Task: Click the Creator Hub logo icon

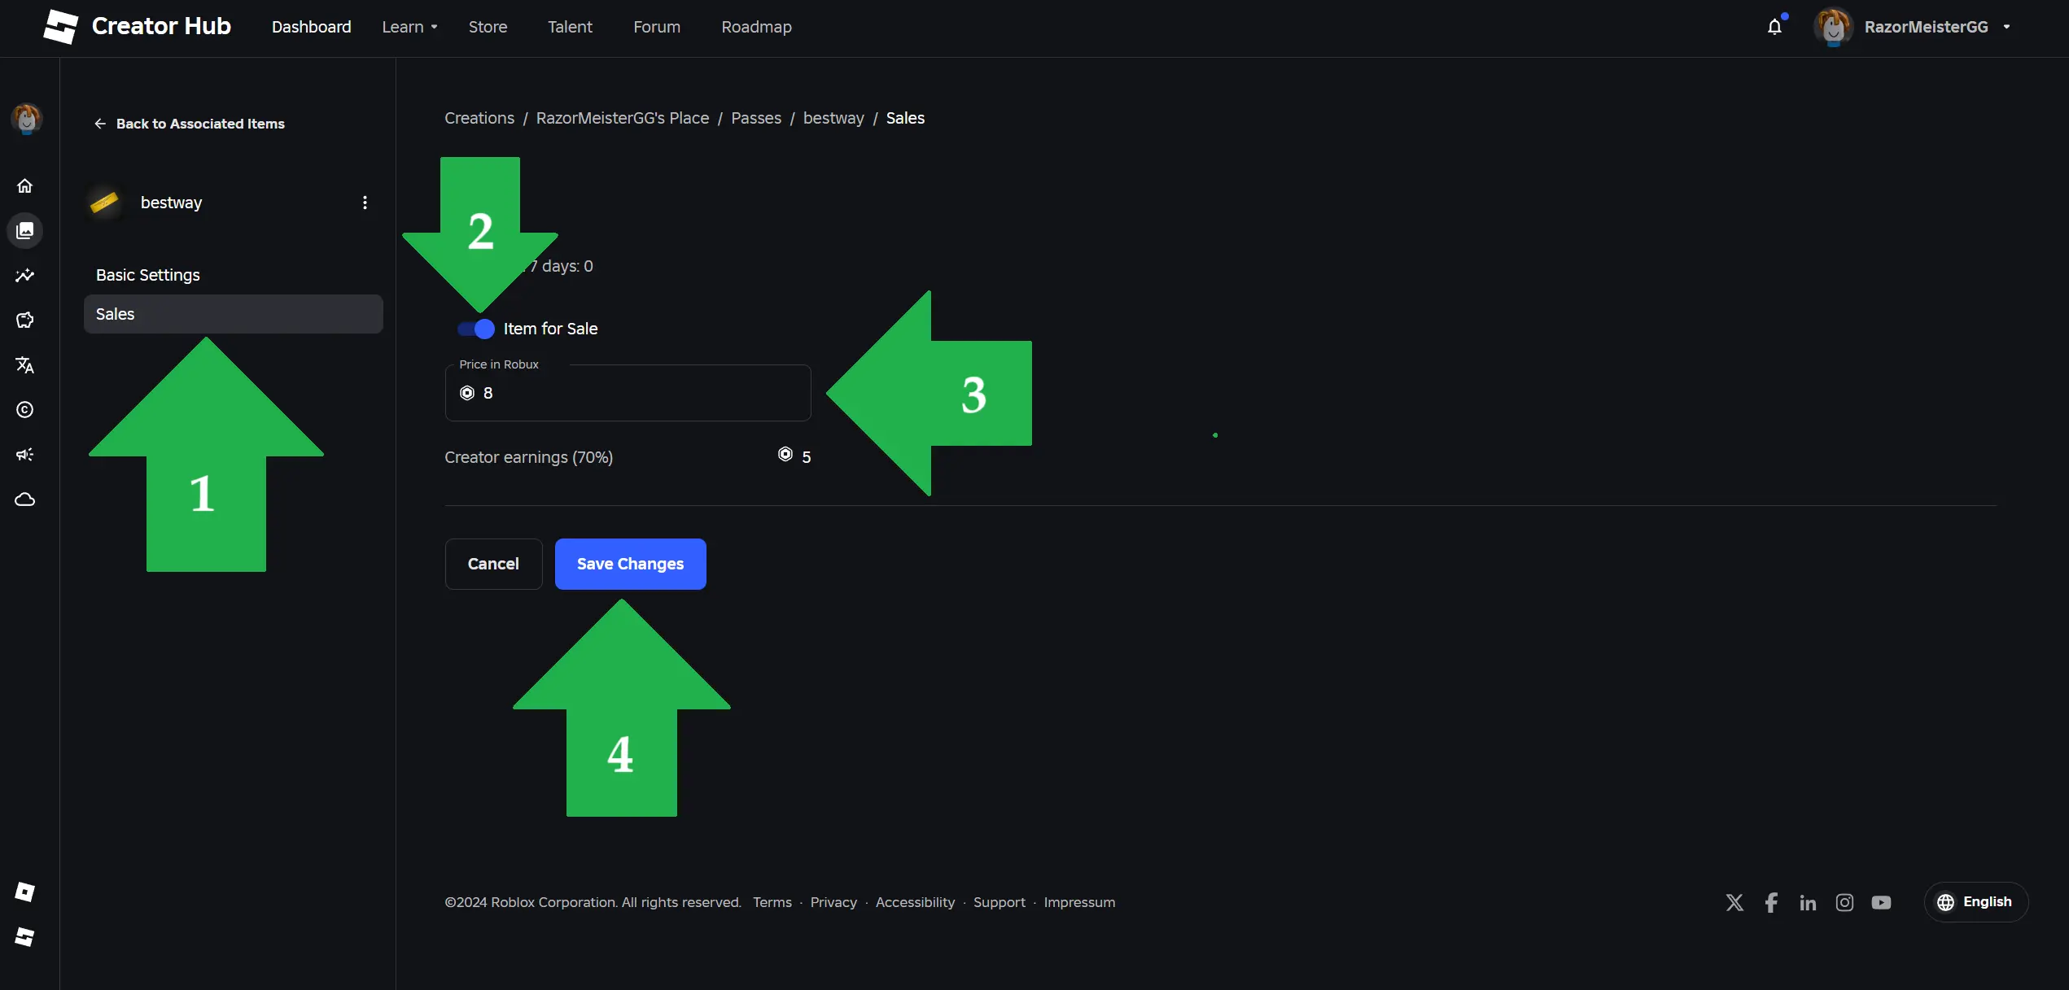Action: [60, 27]
